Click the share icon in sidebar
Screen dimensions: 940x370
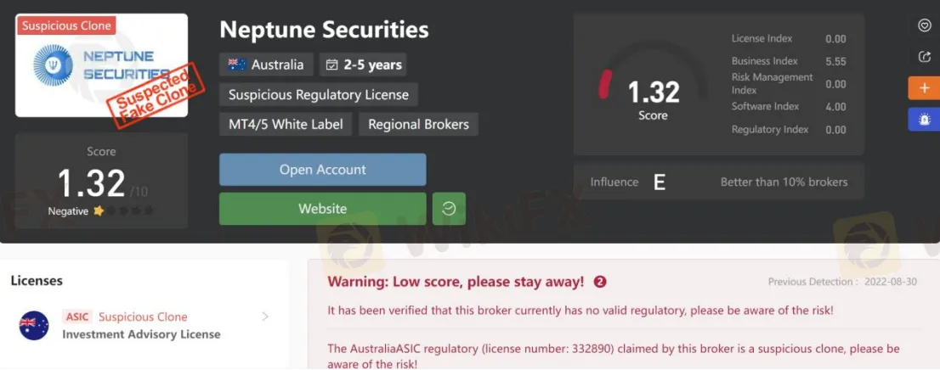[924, 57]
